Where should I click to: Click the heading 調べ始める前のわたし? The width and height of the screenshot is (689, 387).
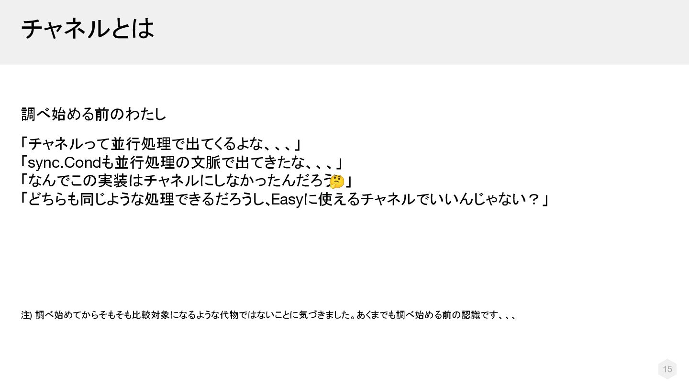coord(94,114)
